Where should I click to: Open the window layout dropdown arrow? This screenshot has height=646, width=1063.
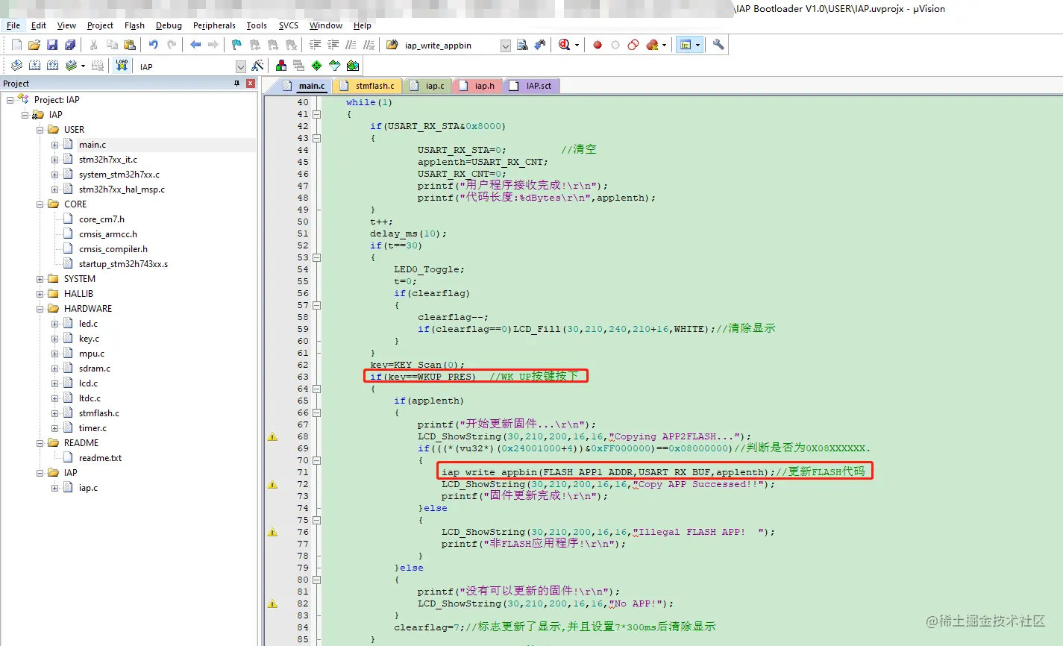pos(697,45)
